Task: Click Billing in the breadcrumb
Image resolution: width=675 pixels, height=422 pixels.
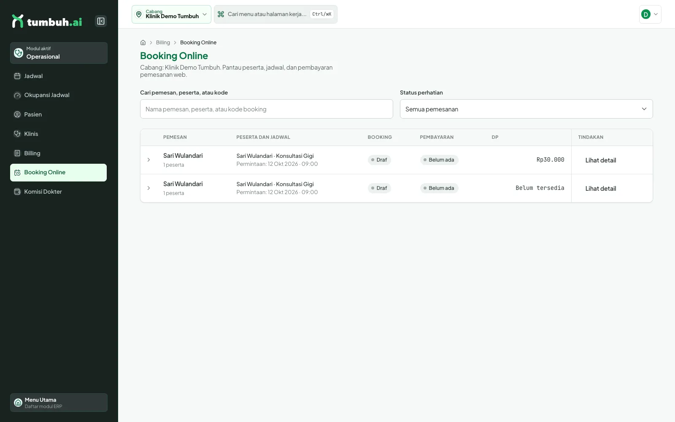Action: [163, 43]
